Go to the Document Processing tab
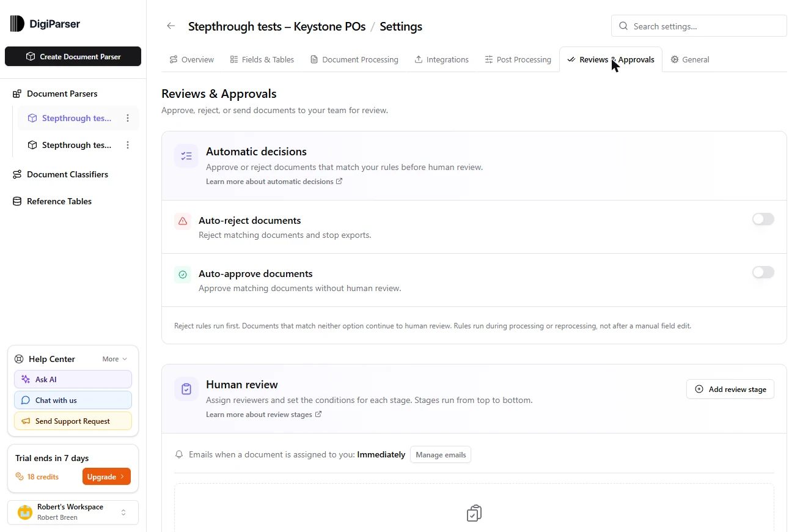This screenshot has width=811, height=532. pyautogui.click(x=354, y=60)
